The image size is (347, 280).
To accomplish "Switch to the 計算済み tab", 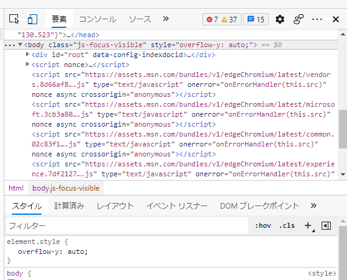I will pyautogui.click(x=69, y=206).
